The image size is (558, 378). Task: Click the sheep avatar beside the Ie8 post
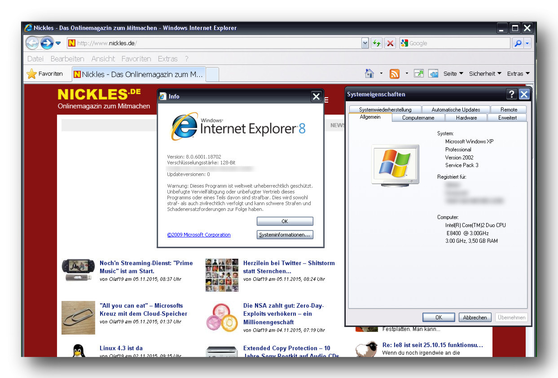(x=366, y=349)
